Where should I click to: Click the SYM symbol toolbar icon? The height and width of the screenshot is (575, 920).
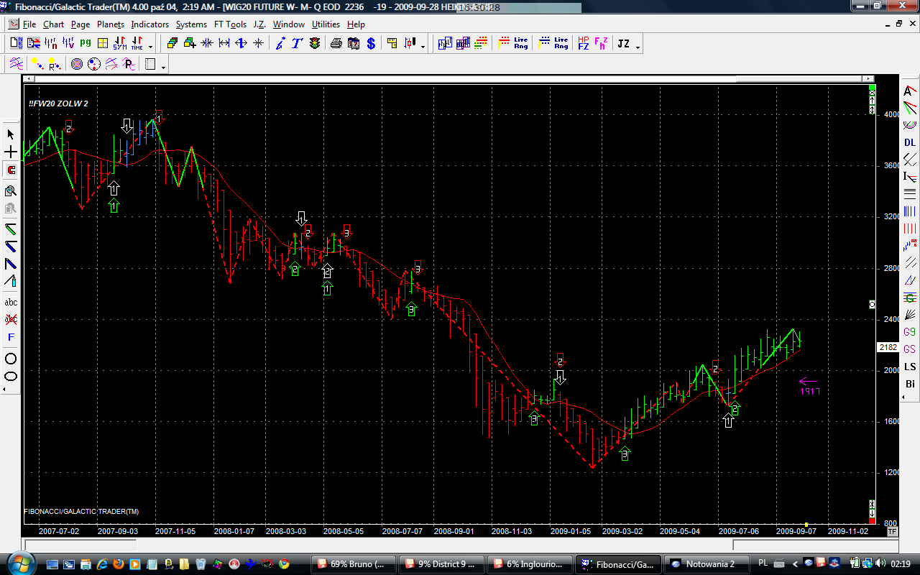pos(119,43)
